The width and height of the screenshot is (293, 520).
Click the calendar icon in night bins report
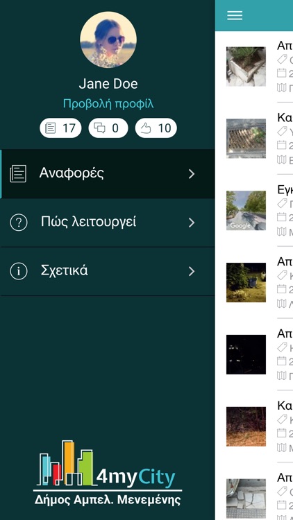click(x=282, y=289)
